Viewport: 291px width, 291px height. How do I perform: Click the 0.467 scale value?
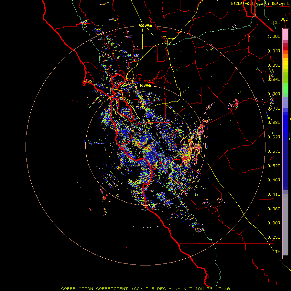pyautogui.click(x=274, y=180)
